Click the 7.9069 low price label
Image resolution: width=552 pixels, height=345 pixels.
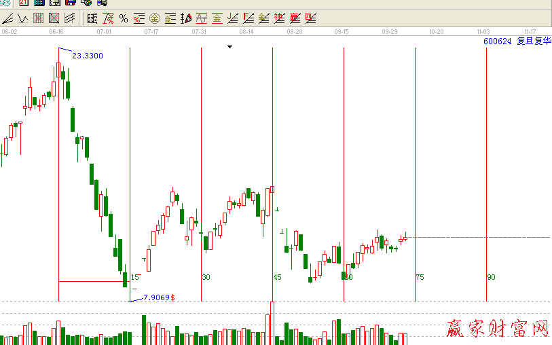pos(157,297)
